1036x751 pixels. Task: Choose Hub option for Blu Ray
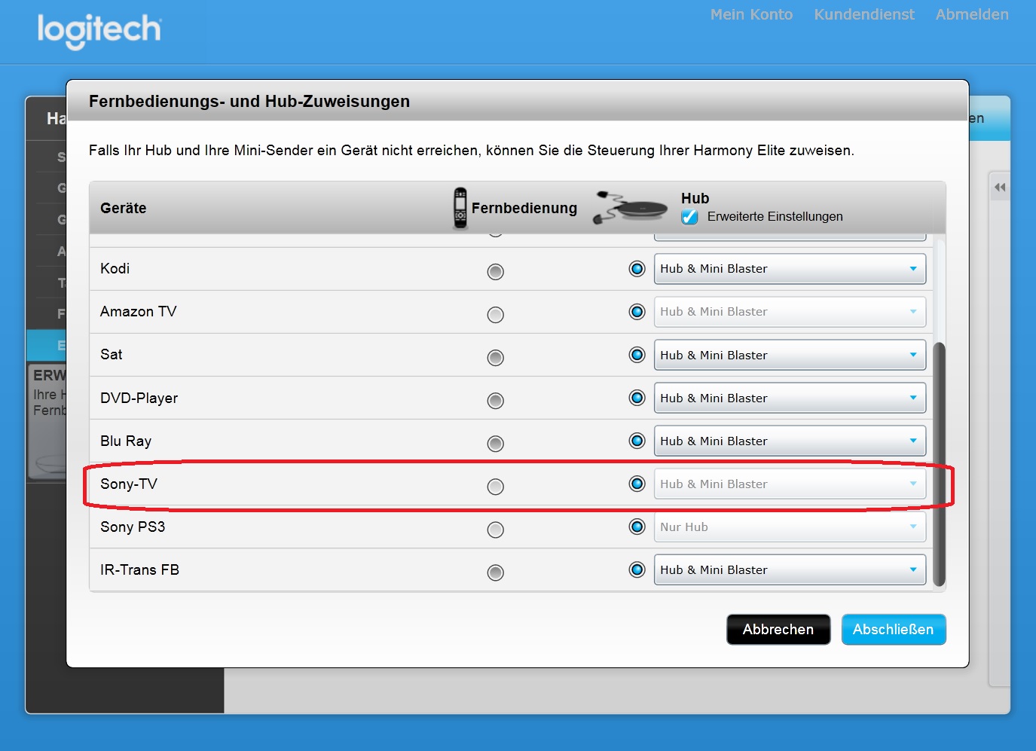637,441
